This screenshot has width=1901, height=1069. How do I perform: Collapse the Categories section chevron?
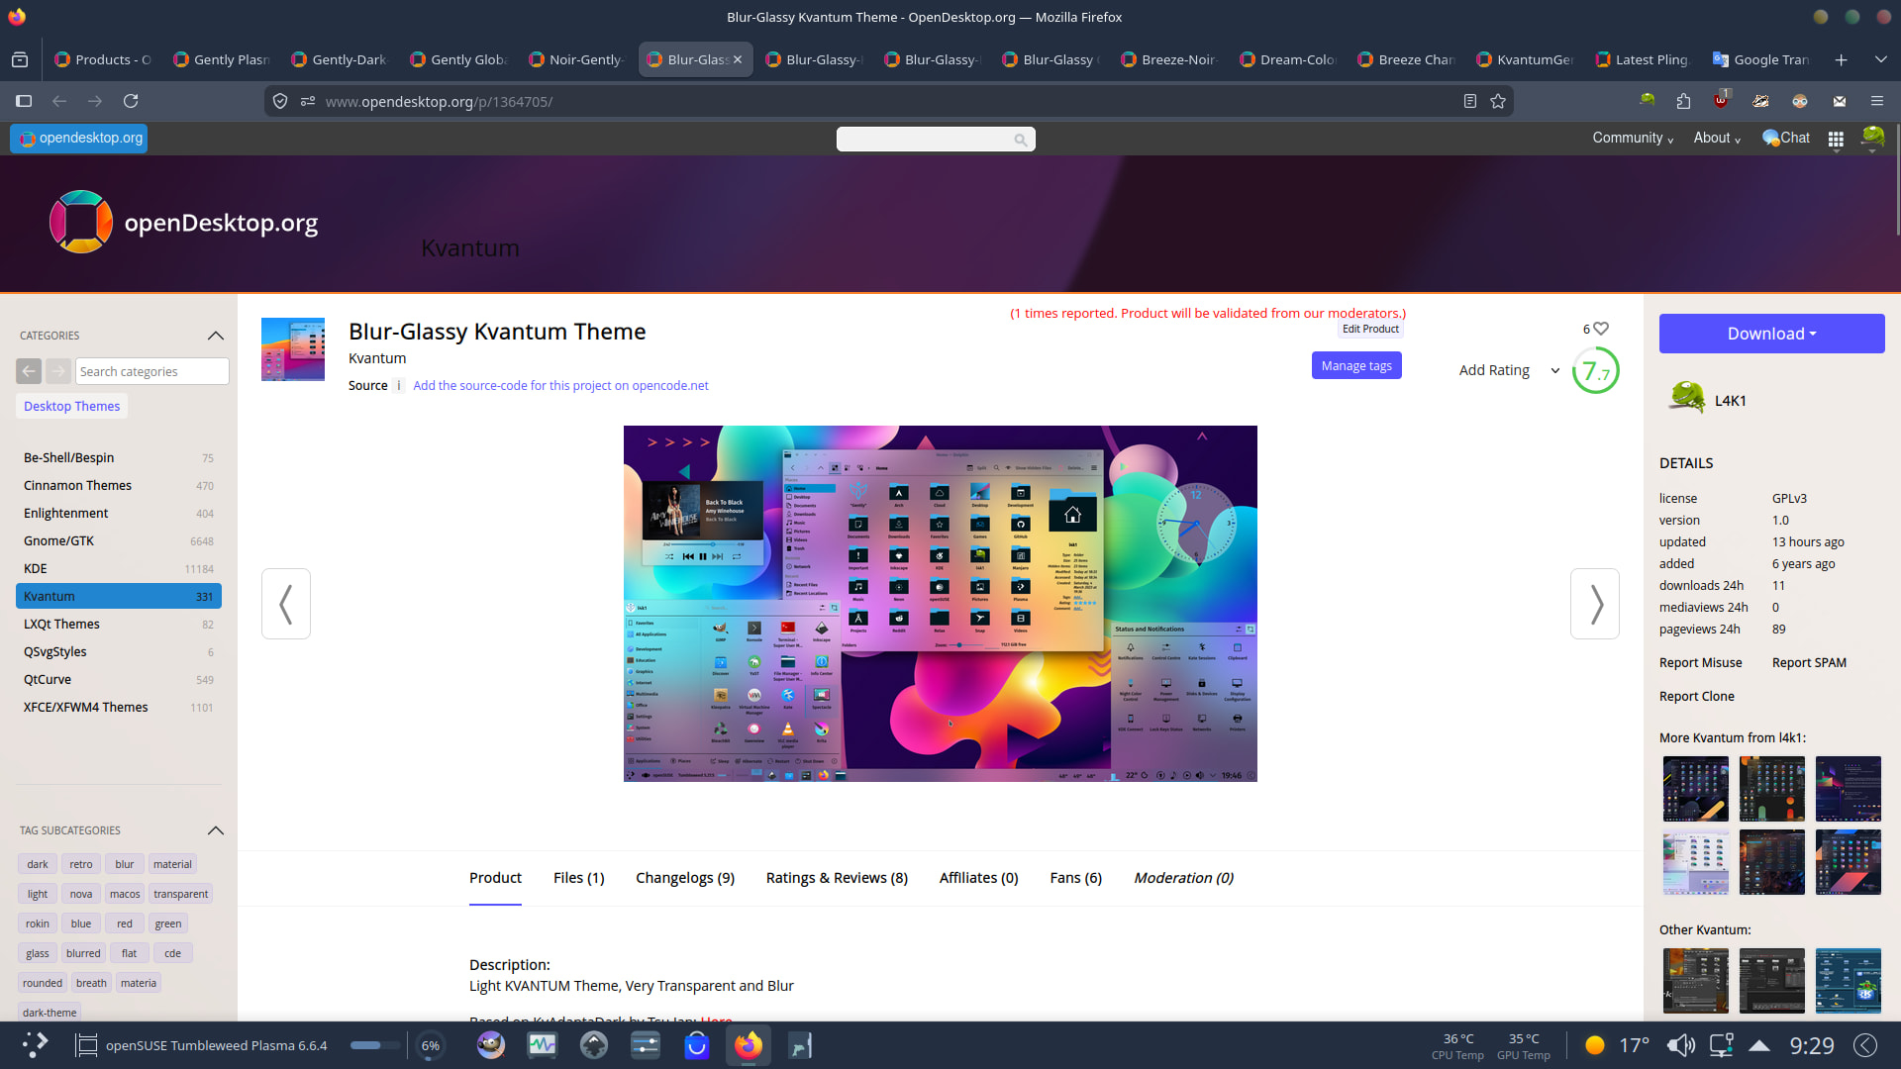tap(216, 336)
